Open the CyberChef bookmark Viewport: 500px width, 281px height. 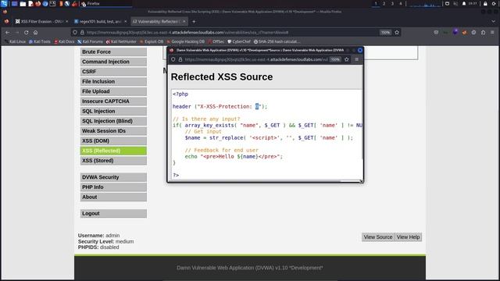click(239, 41)
